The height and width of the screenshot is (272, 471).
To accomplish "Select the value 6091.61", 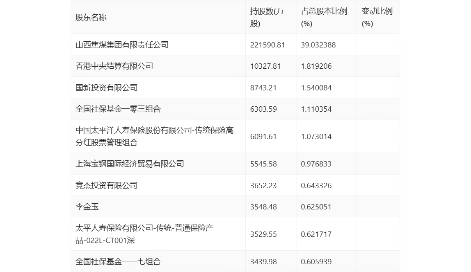I will [263, 137].
